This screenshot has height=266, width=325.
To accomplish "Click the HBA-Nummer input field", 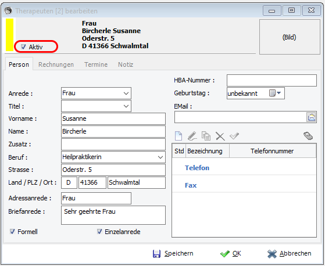I will [x=272, y=81].
